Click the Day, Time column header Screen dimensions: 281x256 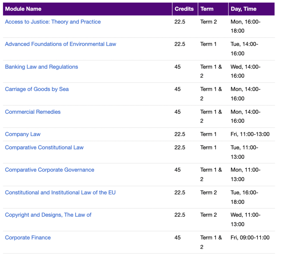coord(244,9)
